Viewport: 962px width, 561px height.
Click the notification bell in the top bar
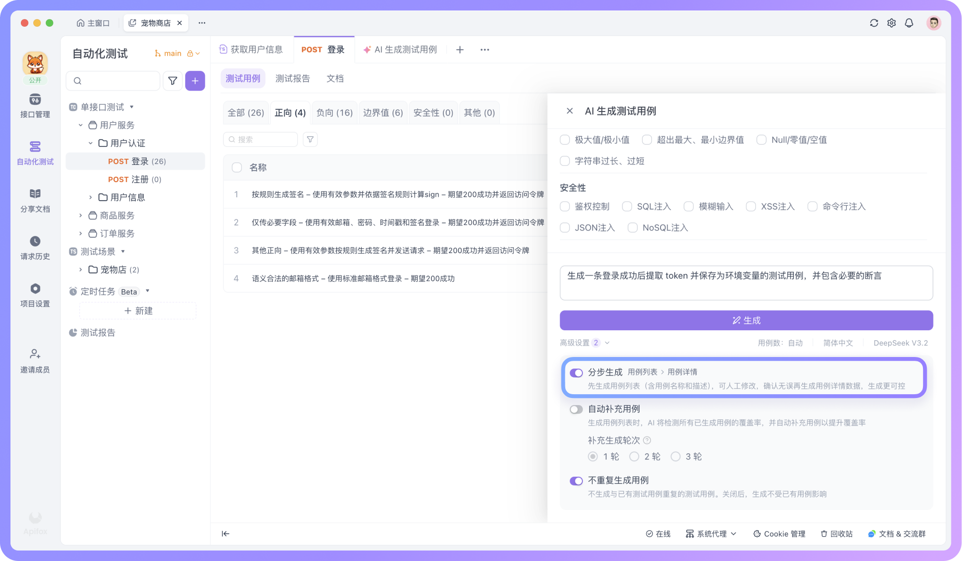(x=909, y=22)
